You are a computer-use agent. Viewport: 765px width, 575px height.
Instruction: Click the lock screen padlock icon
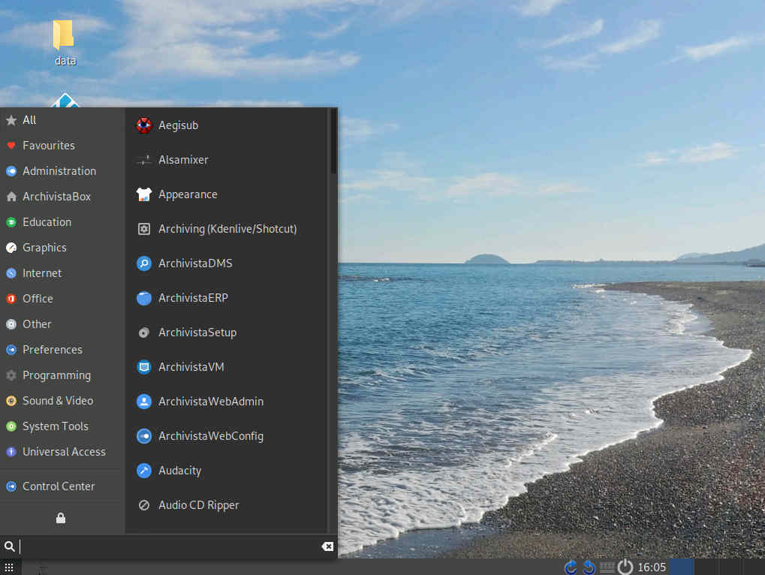pyautogui.click(x=61, y=518)
